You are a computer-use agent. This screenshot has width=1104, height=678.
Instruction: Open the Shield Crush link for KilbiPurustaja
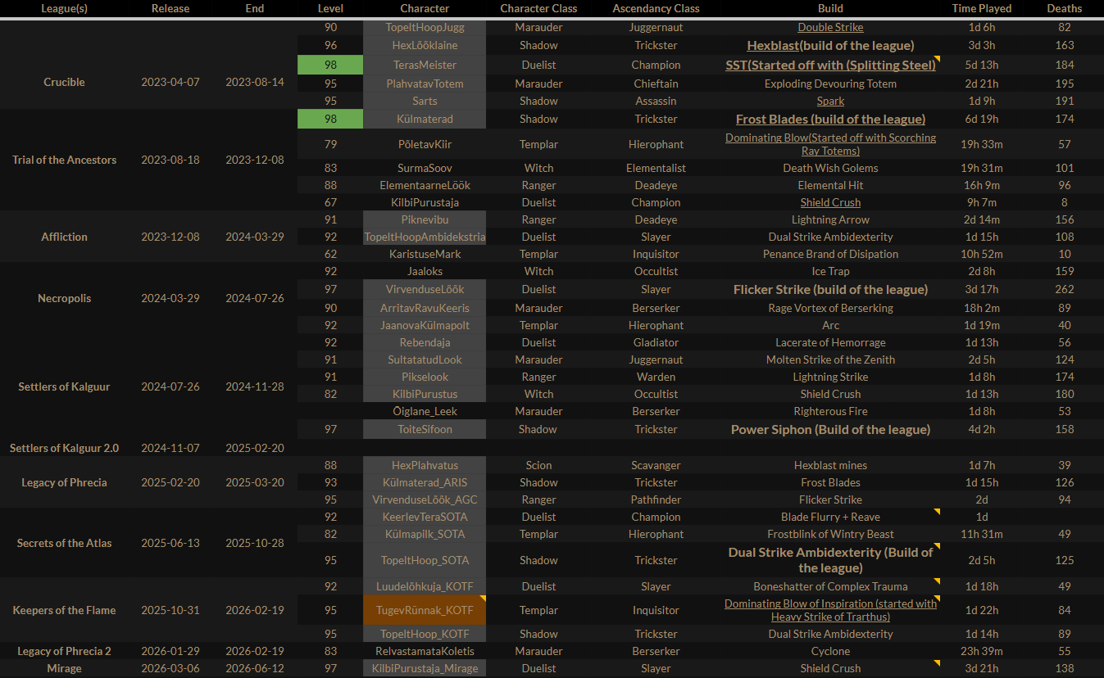(830, 202)
